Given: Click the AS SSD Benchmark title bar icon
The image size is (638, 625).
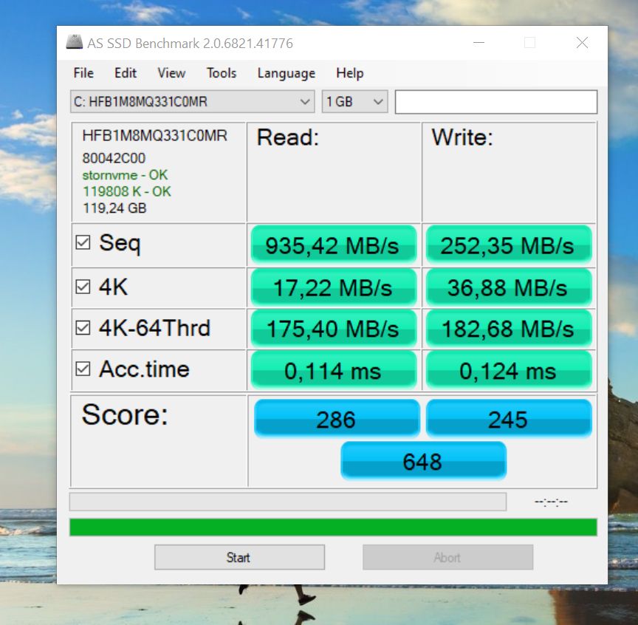Looking at the screenshot, I should tap(74, 43).
